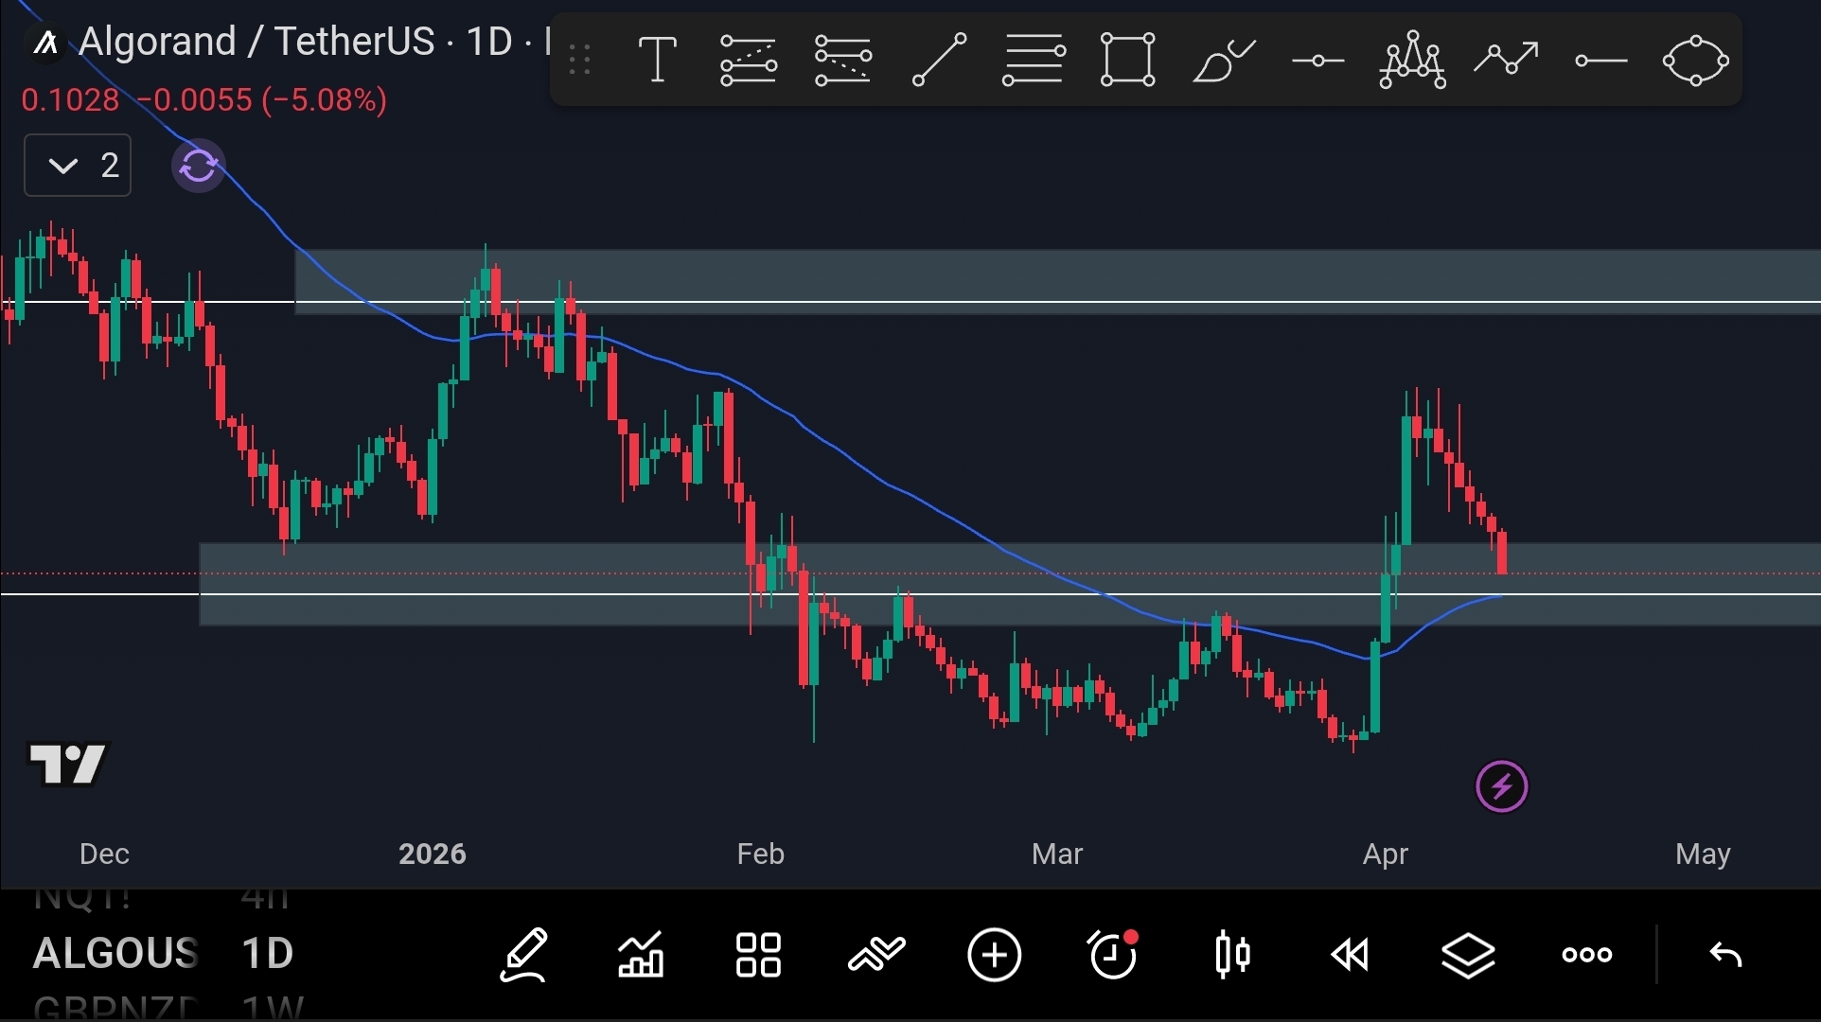Viewport: 1821px width, 1022px height.
Task: Start bar replay with rewind icon
Action: pos(1350,955)
